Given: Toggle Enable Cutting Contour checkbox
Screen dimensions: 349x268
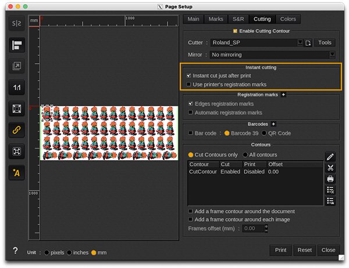Looking at the screenshot, I should point(235,31).
